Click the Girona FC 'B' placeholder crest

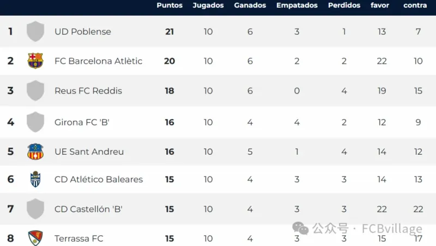coord(35,122)
